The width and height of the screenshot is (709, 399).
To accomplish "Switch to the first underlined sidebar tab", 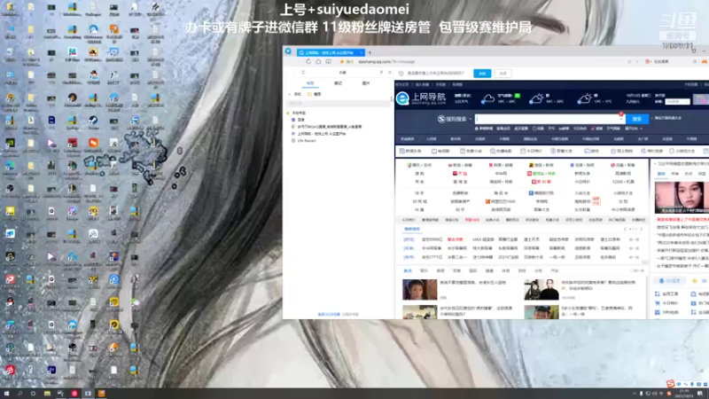I will (x=310, y=83).
